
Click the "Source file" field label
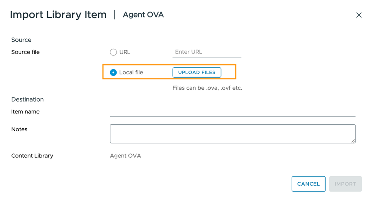(x=25, y=52)
